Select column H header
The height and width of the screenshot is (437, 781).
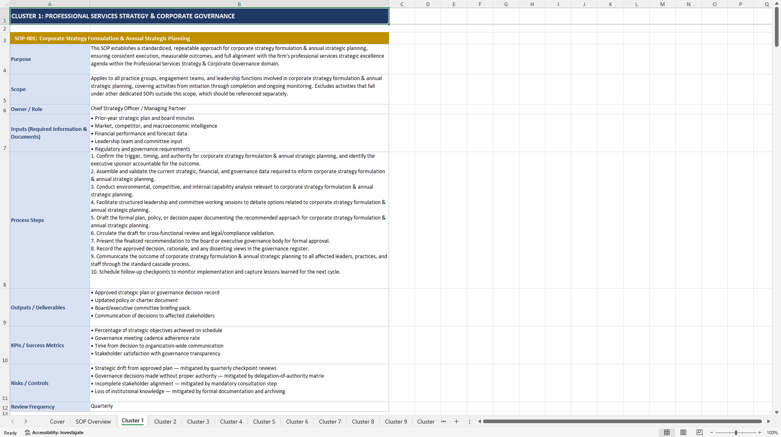[x=532, y=4]
